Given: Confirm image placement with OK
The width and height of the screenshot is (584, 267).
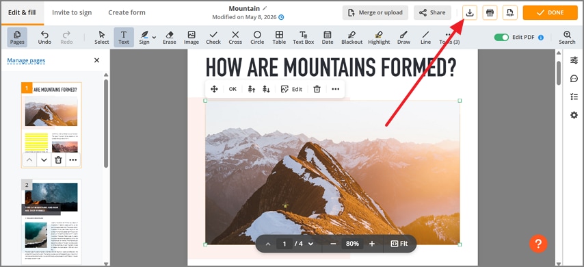Looking at the screenshot, I should pyautogui.click(x=233, y=89).
